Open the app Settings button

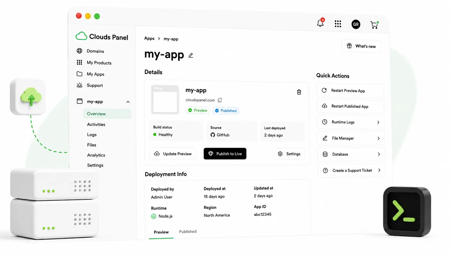point(289,154)
